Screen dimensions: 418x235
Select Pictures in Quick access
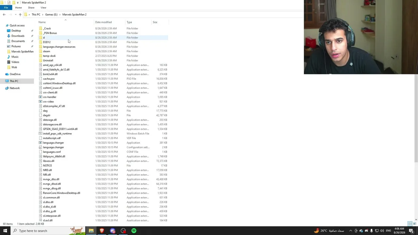pos(16,46)
